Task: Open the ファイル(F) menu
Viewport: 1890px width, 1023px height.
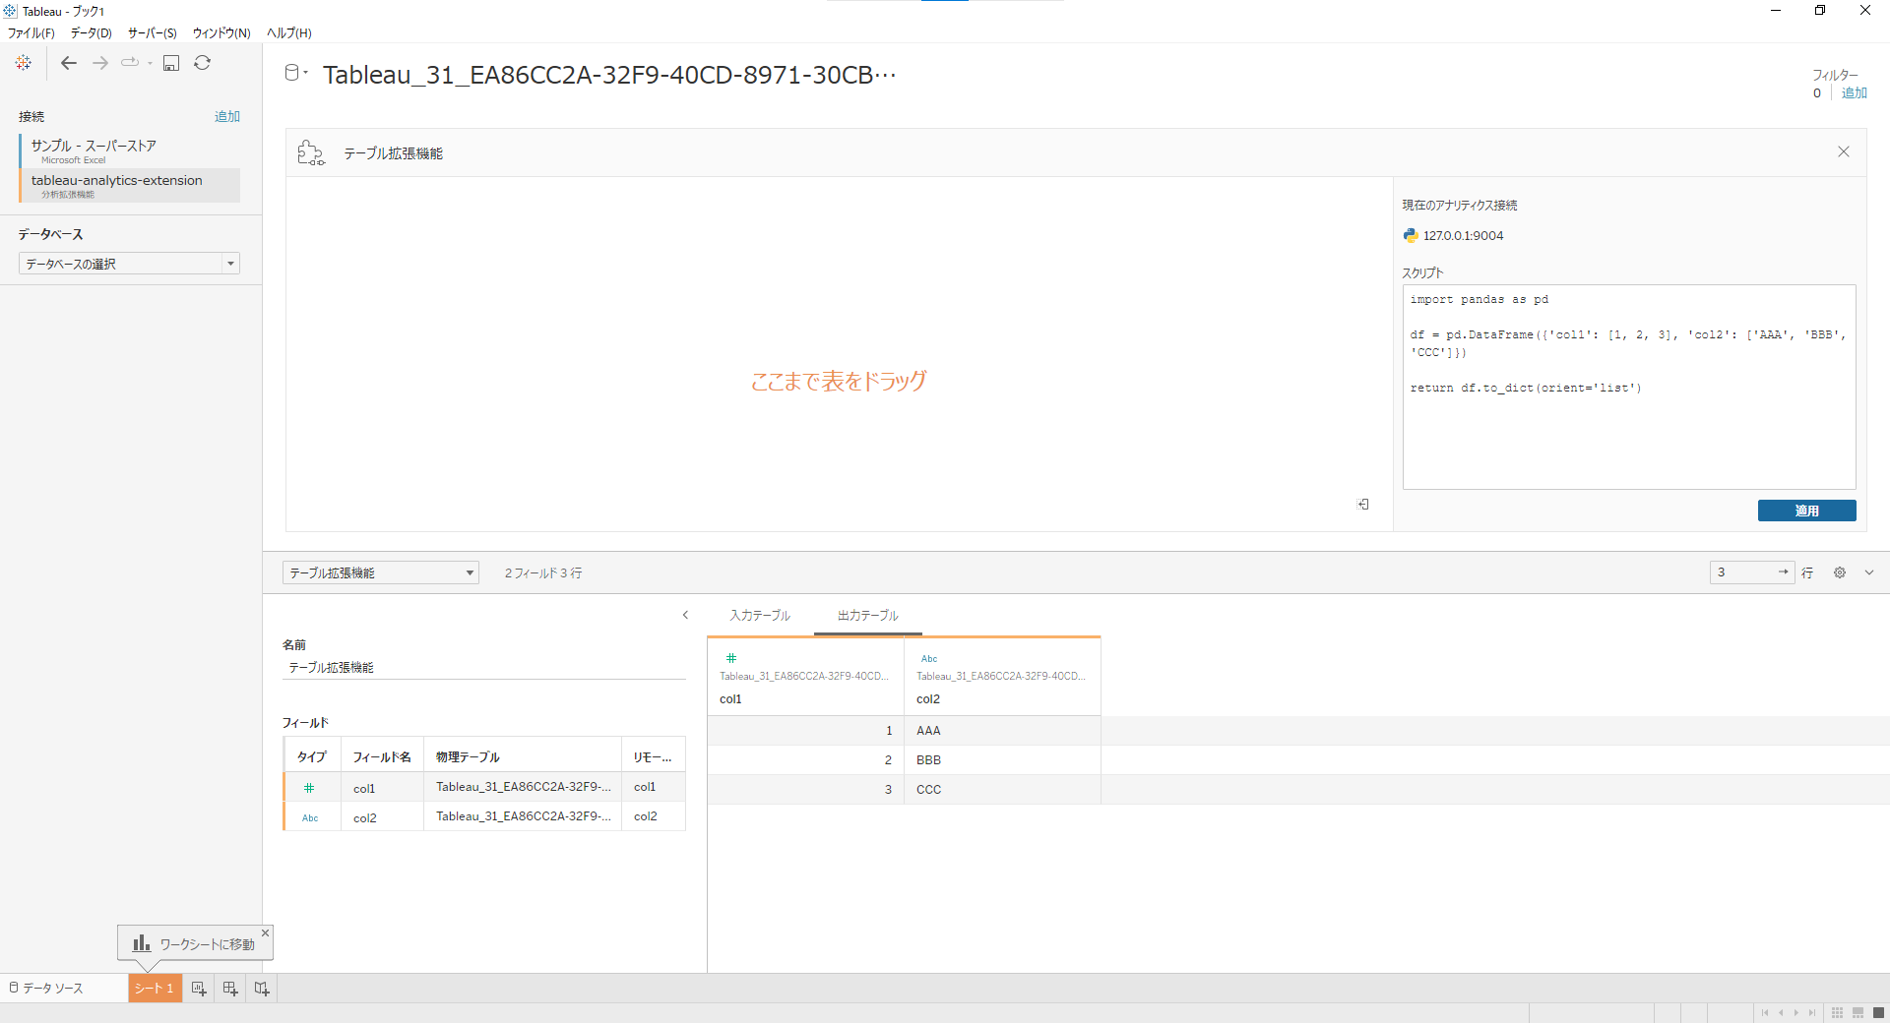Action: tap(31, 33)
